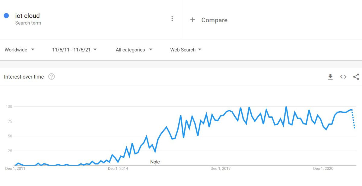Open the embed code icon
This screenshot has width=362, height=186.
click(x=343, y=77)
